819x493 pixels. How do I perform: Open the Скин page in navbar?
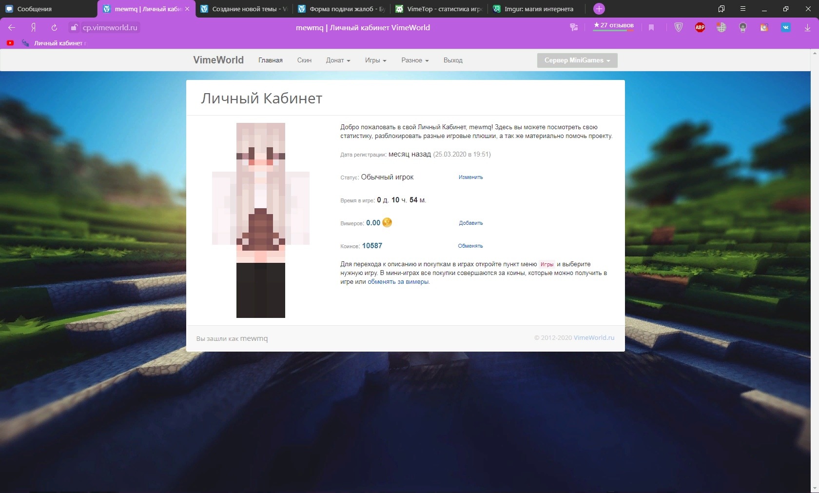pos(304,60)
